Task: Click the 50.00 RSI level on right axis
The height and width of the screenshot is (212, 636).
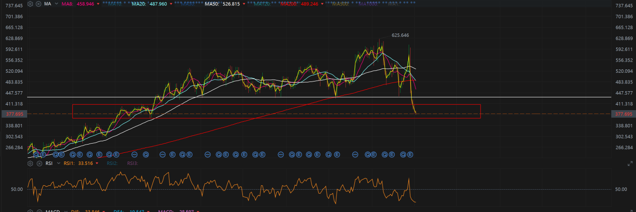Action: click(x=621, y=189)
